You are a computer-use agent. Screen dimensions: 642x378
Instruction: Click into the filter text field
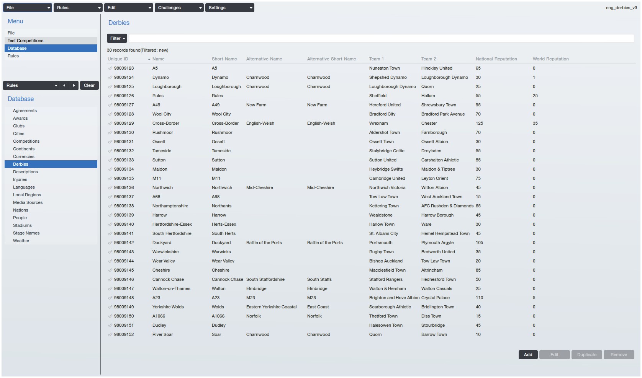[381, 38]
